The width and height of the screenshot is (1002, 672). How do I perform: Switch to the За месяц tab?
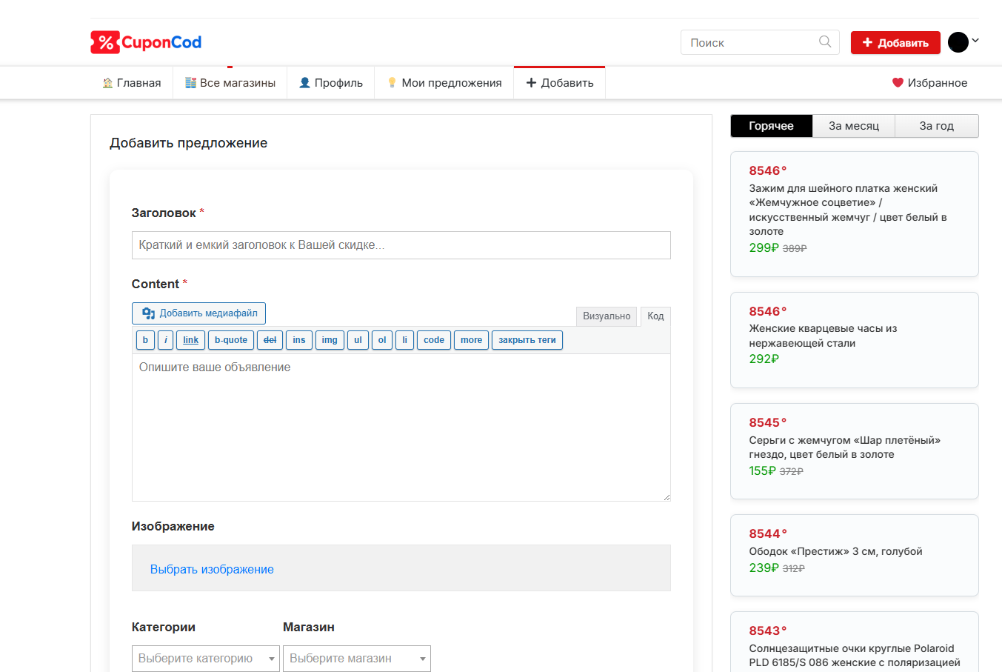tap(853, 126)
